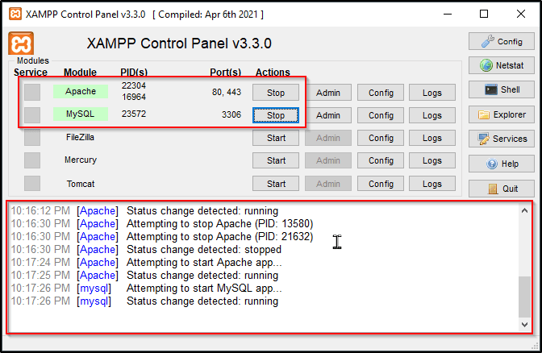Click Apache PID 22304
This screenshot has height=353, width=542.
[x=134, y=85]
